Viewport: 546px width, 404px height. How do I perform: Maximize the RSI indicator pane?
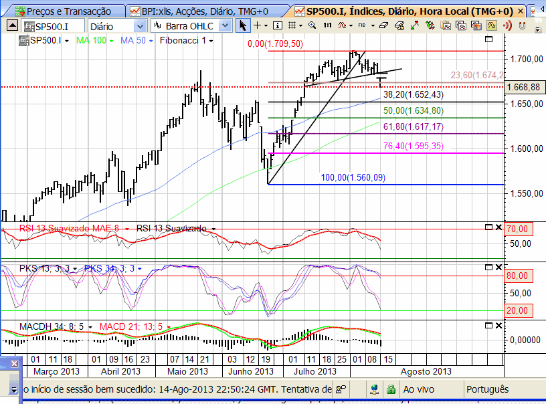(489, 227)
